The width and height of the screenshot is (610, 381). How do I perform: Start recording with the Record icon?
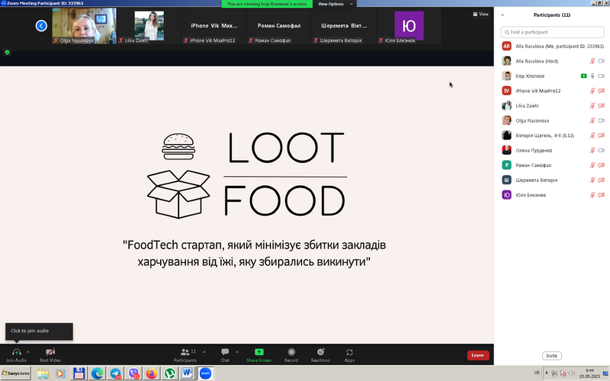[291, 352]
